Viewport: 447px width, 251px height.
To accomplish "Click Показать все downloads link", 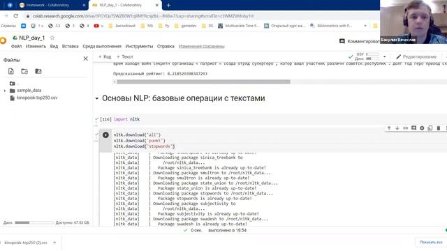I will 431,242.
